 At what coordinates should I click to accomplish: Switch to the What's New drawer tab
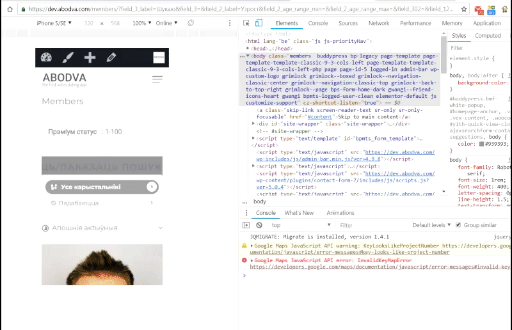(x=299, y=213)
